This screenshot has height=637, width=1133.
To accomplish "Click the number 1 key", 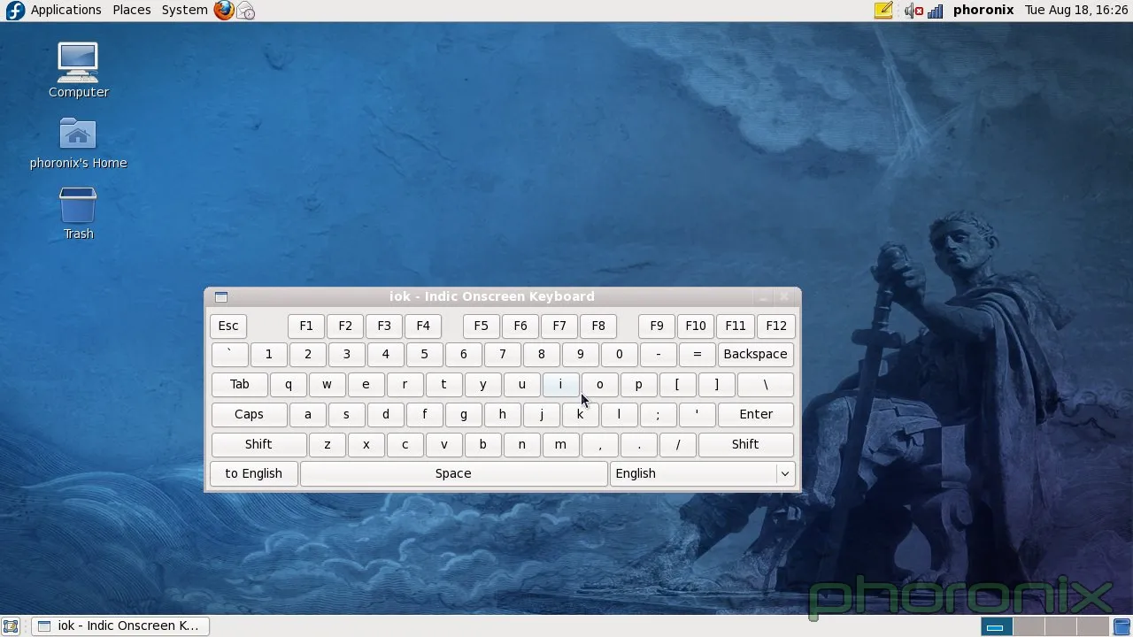I will [x=268, y=354].
